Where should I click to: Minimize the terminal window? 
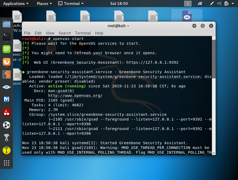click(x=194, y=26)
